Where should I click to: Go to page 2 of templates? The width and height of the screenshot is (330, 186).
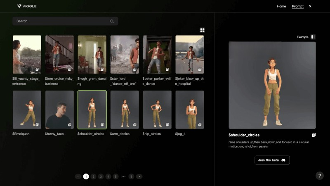tap(94, 176)
